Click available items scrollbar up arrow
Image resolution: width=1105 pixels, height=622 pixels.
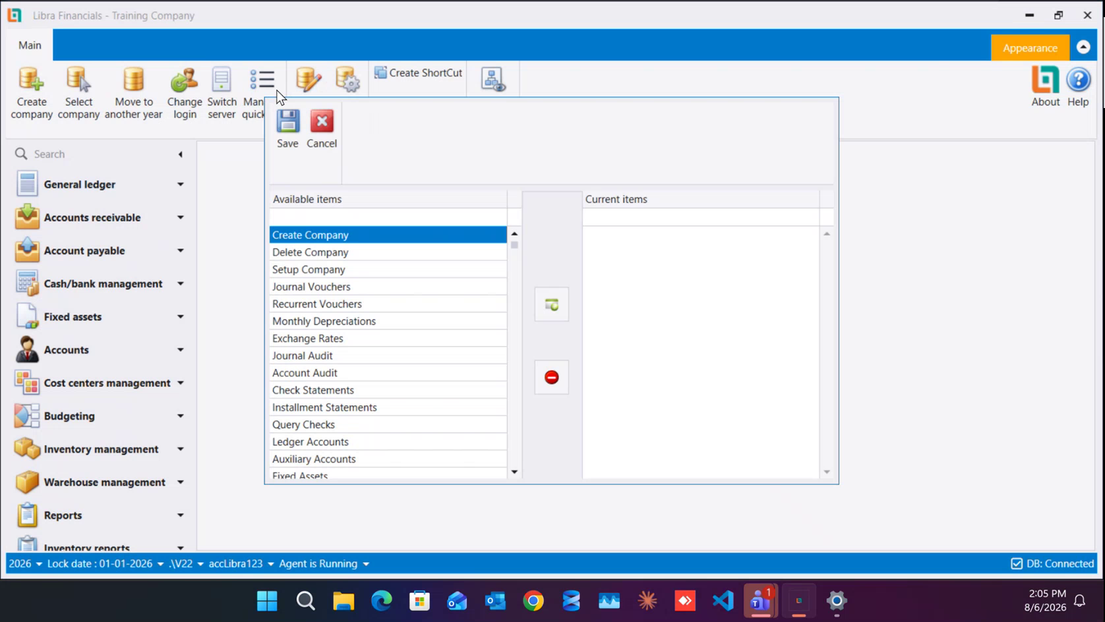514,234
